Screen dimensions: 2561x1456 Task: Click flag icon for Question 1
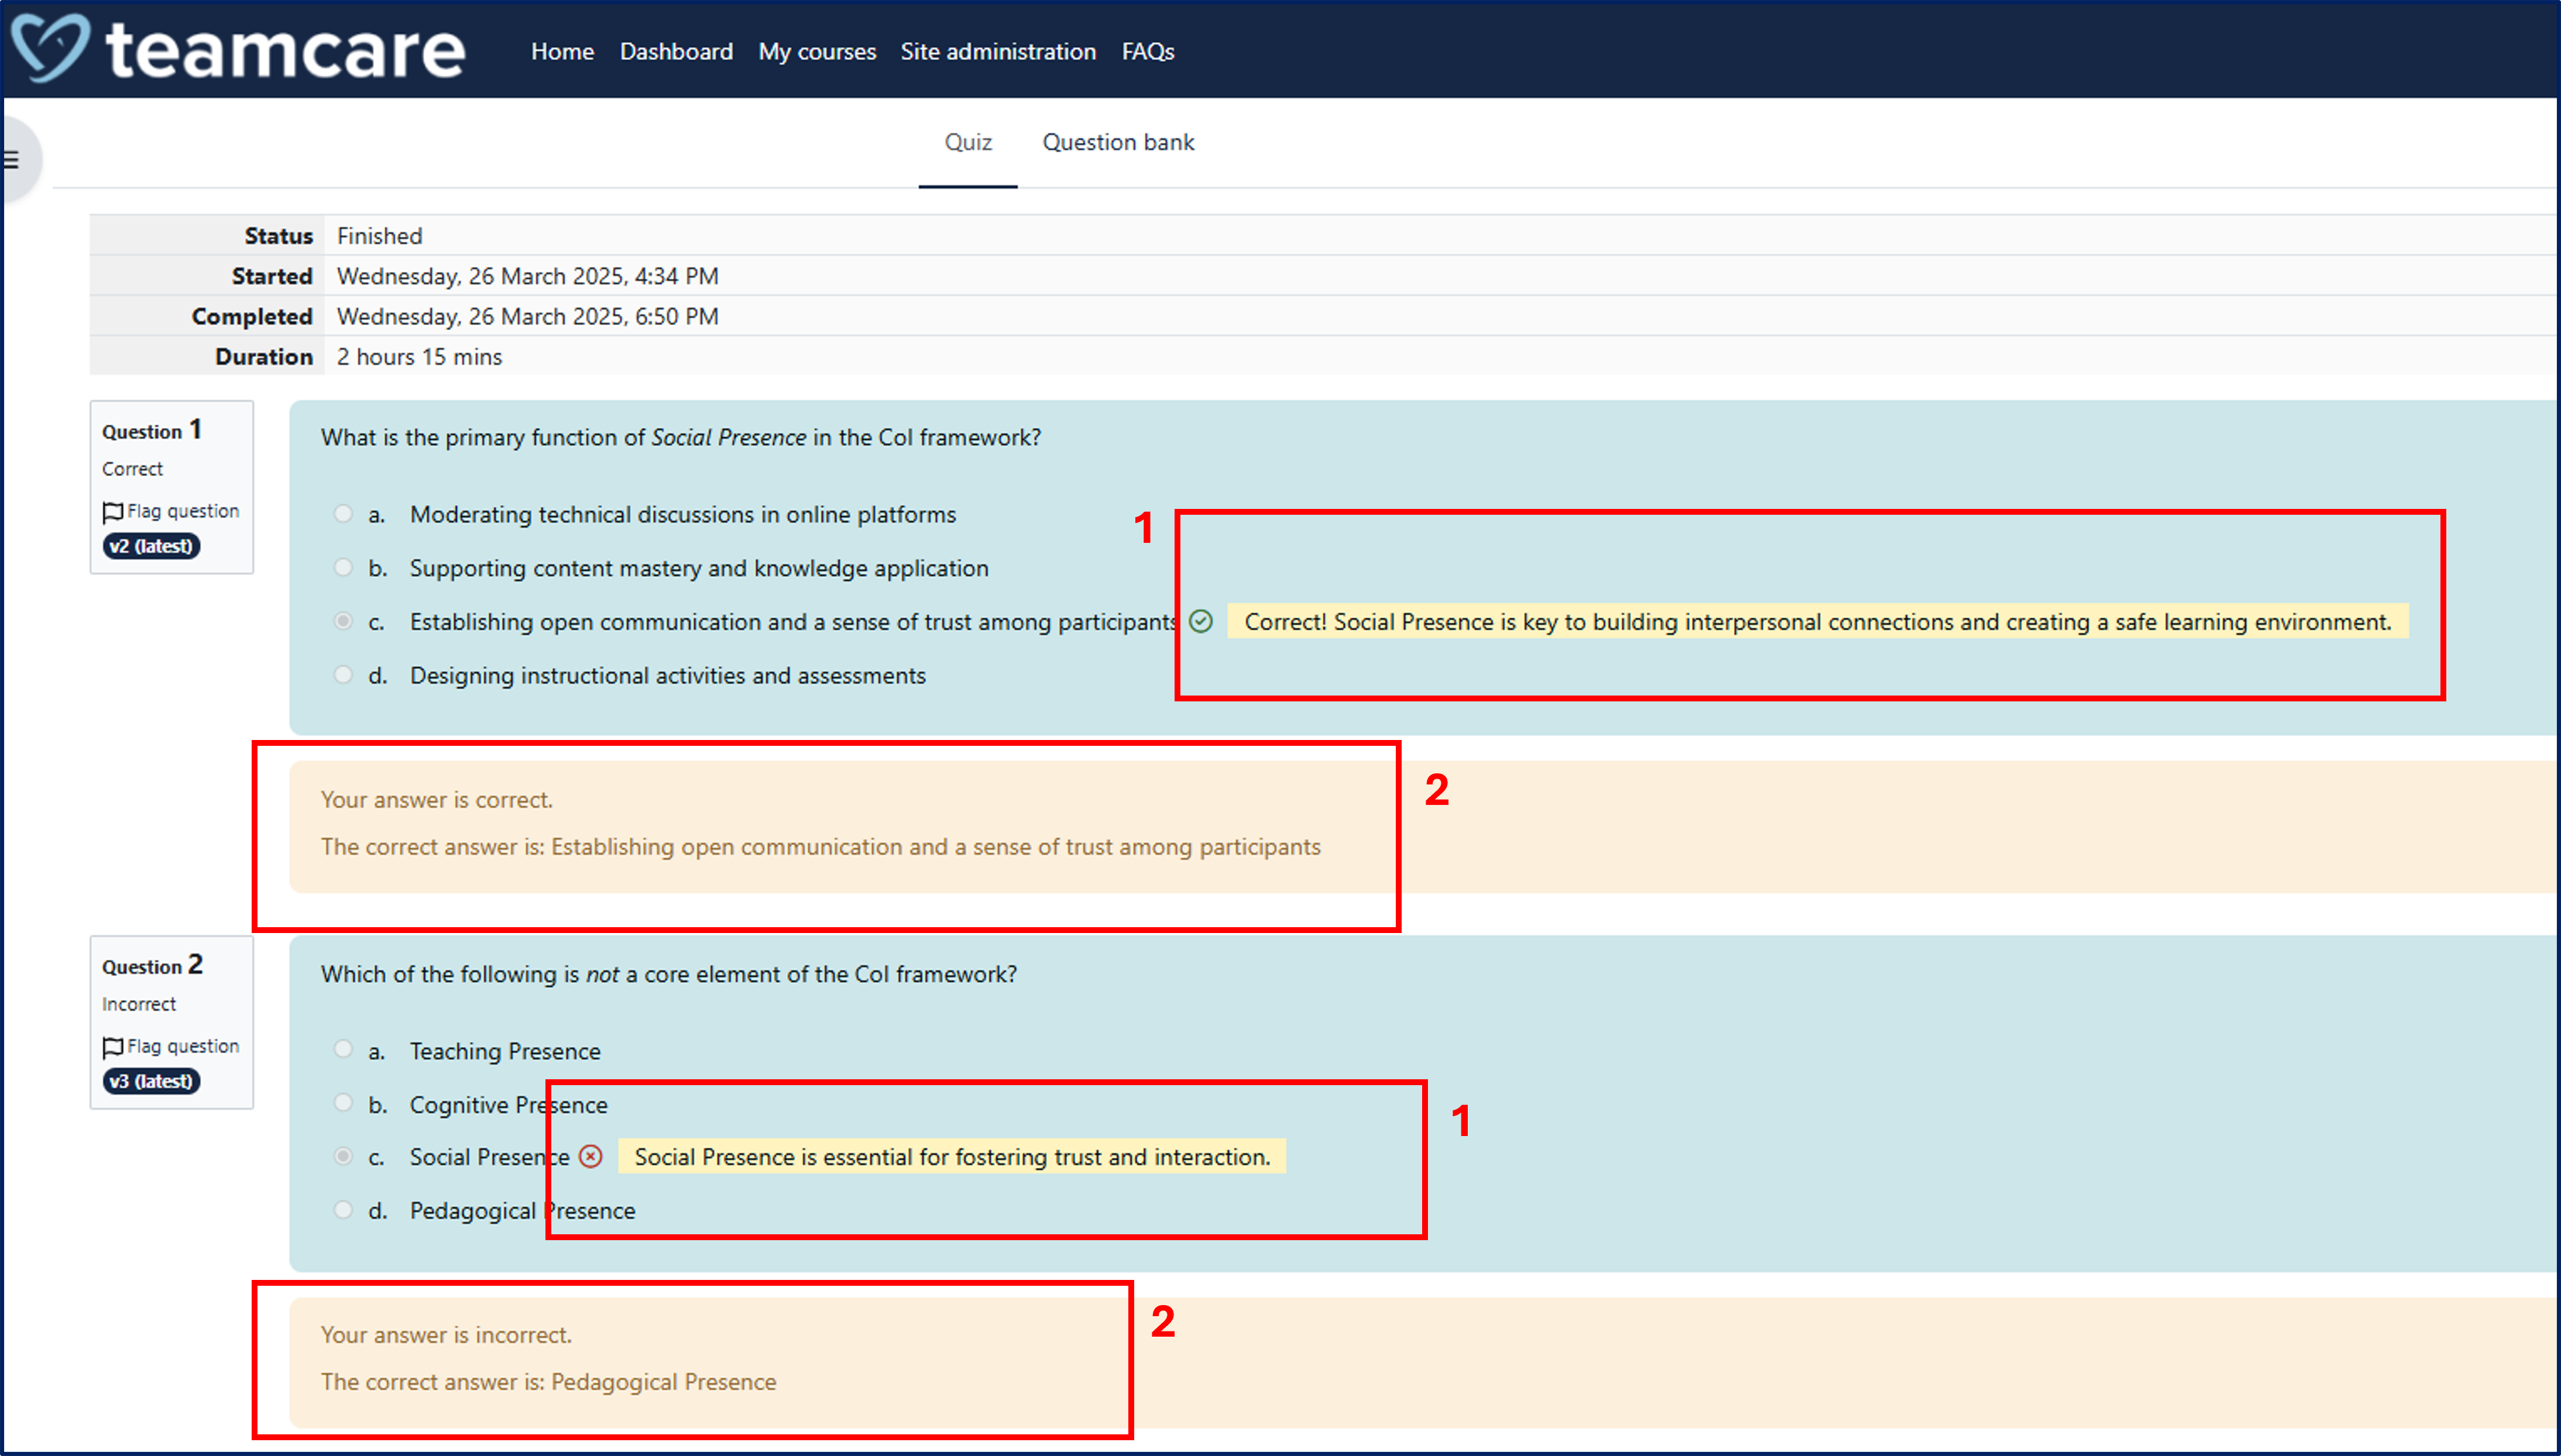112,512
